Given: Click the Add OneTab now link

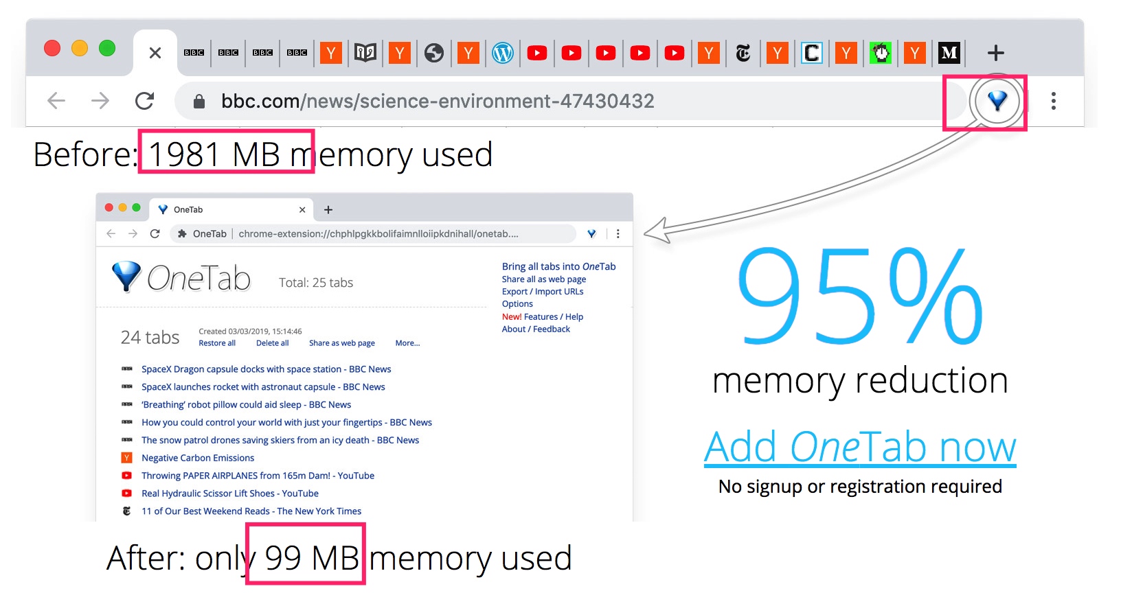Looking at the screenshot, I should click(x=859, y=447).
